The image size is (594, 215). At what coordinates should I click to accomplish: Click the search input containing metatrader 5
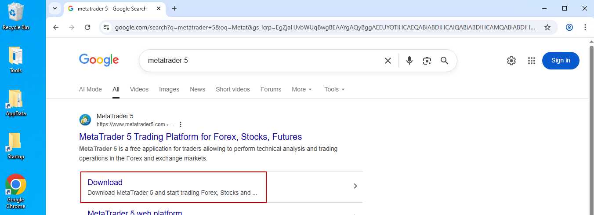(x=264, y=61)
